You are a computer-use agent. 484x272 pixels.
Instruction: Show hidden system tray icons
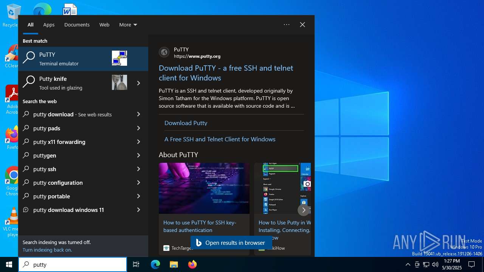click(408, 264)
